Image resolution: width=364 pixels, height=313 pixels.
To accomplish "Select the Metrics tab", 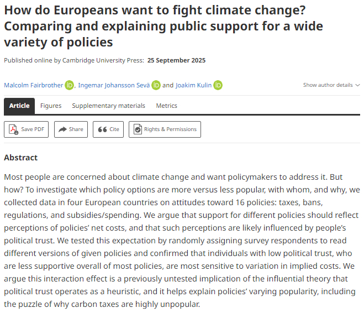I will pos(166,106).
